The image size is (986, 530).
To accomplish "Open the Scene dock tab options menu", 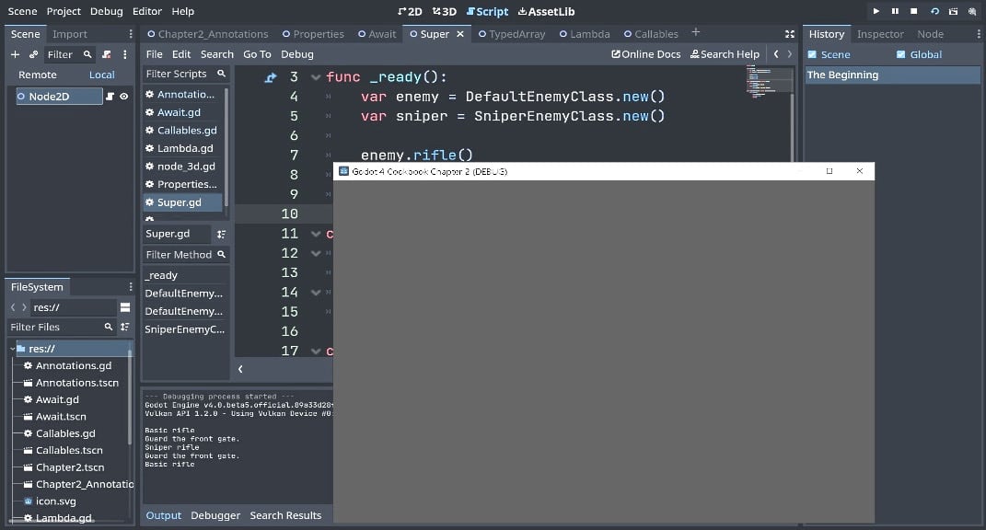I will tap(131, 34).
